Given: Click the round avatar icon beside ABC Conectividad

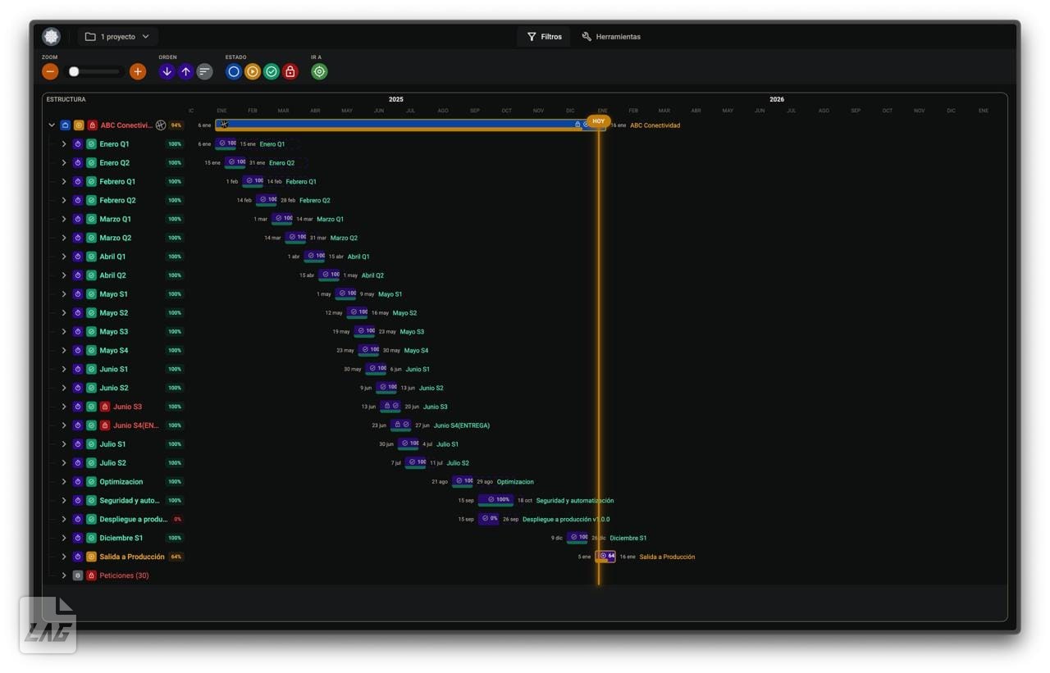Looking at the screenshot, I should tap(161, 125).
